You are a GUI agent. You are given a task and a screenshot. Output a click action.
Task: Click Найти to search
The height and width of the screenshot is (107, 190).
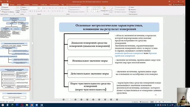131,7
